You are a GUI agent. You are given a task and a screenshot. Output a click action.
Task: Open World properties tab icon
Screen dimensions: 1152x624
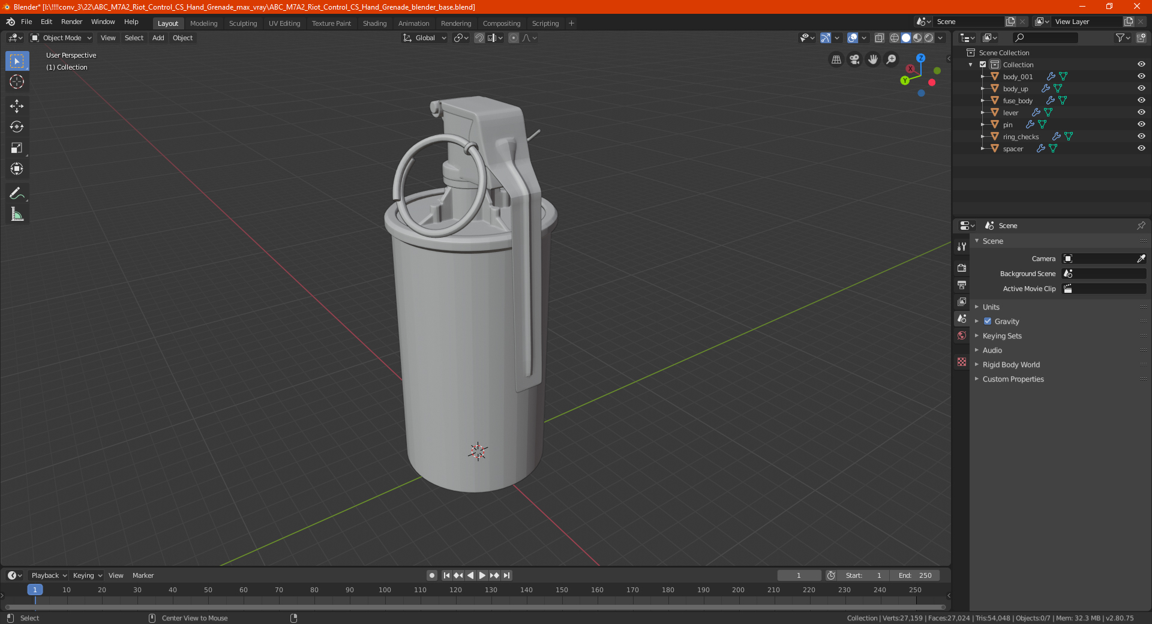[962, 335]
